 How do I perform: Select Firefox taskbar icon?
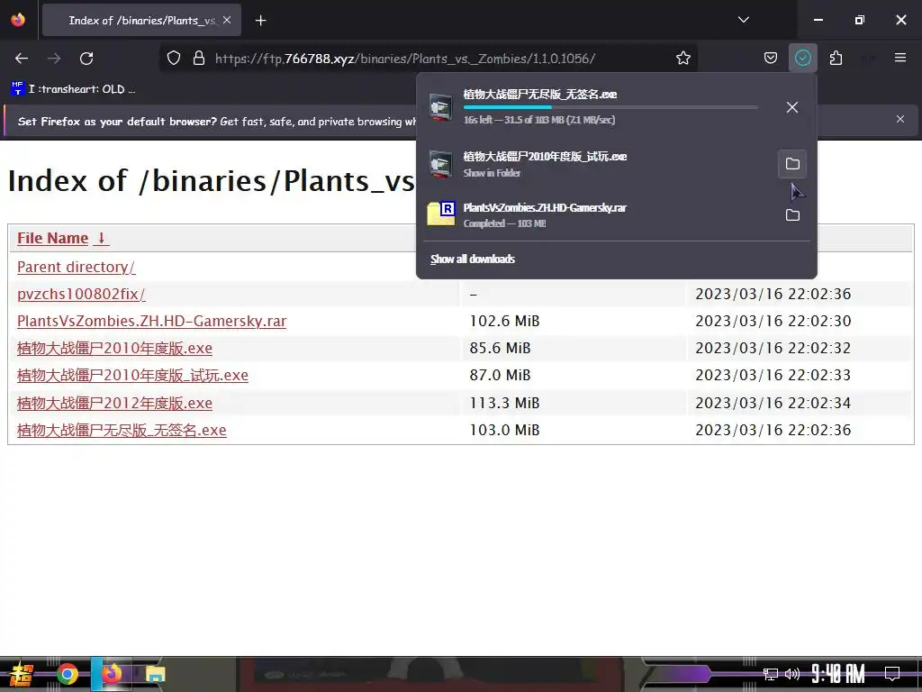pos(113,674)
